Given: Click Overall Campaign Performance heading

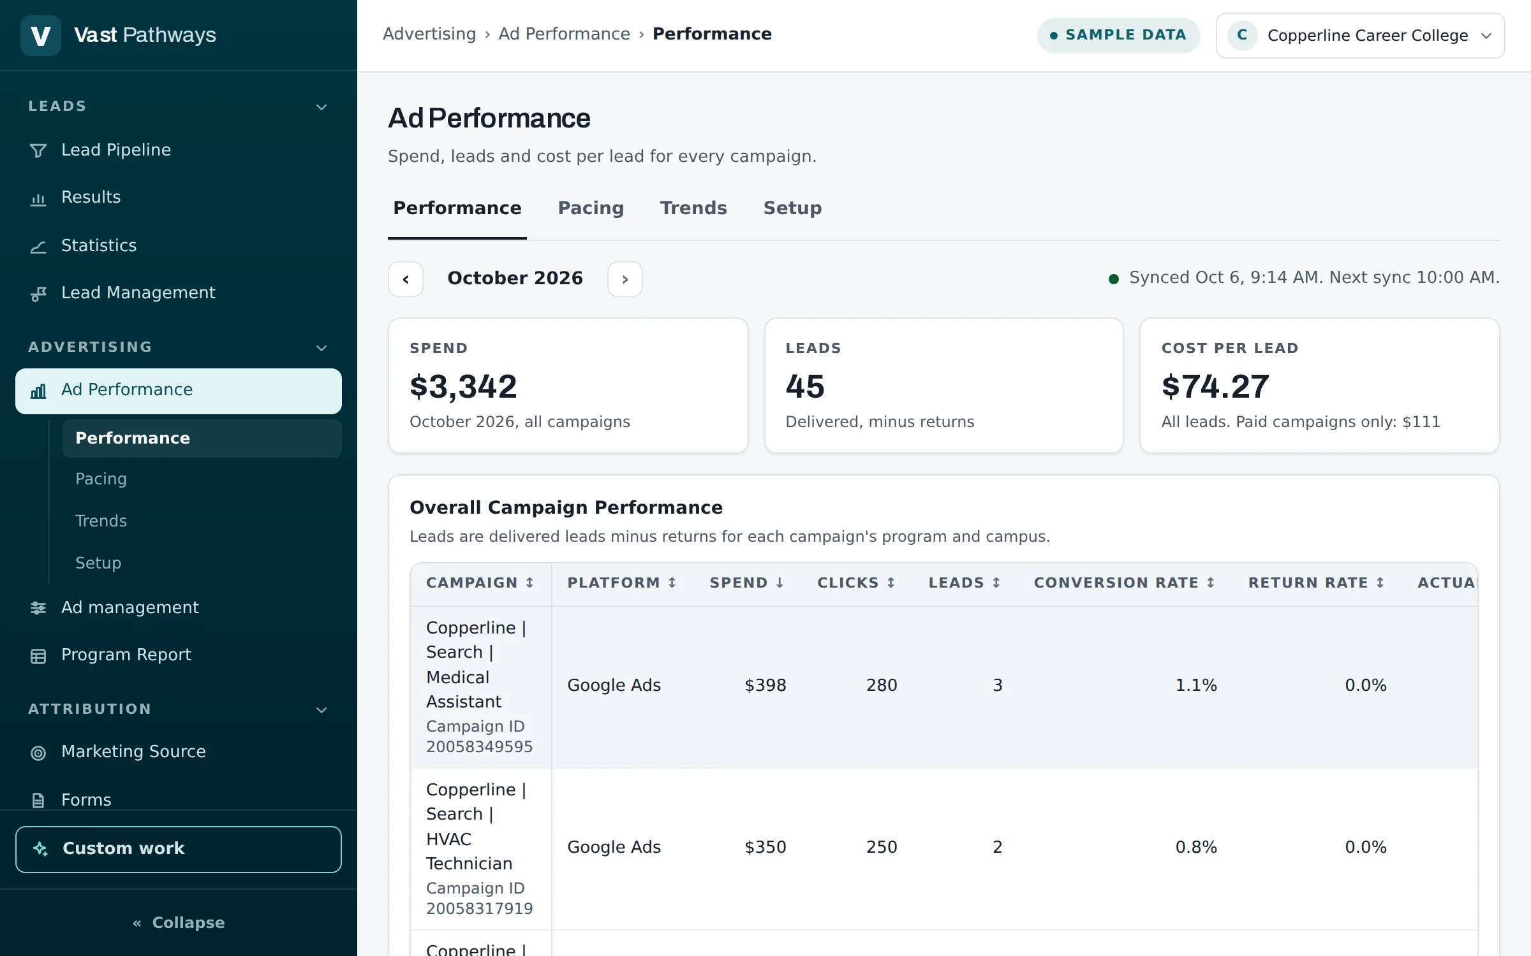Looking at the screenshot, I should (566, 508).
